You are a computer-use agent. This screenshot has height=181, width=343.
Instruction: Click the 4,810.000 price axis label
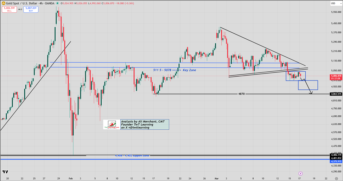pyautogui.click(x=336, y=101)
